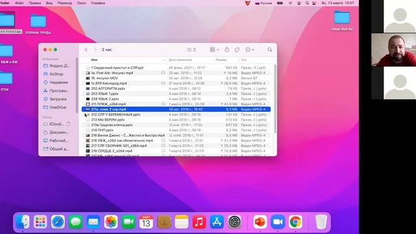416x234 pixels.
Task: Open the Правка menu
Action: pyautogui.click(x=34, y=3)
